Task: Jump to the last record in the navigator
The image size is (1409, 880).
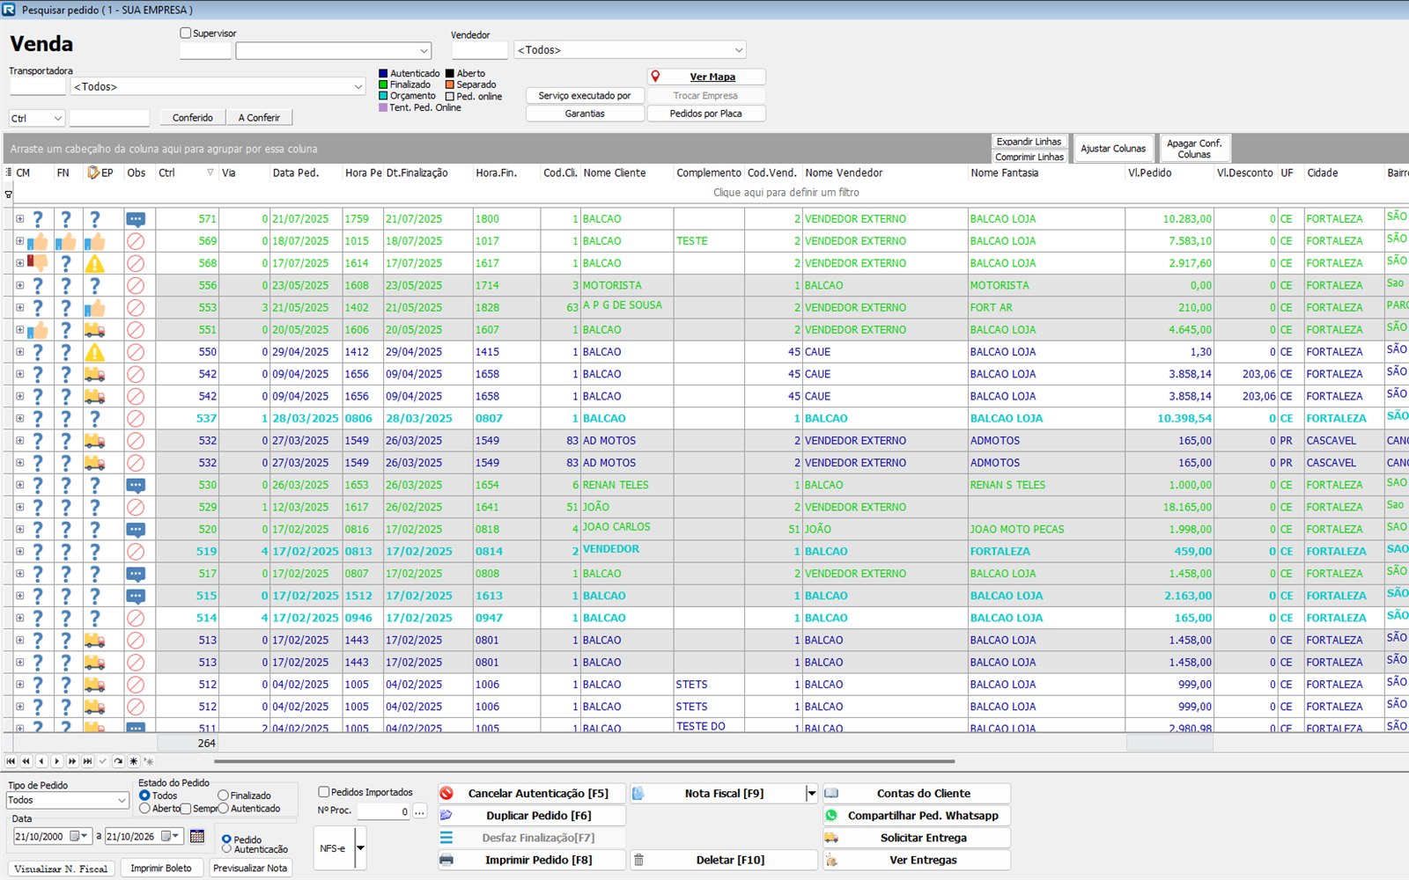Action: click(x=87, y=761)
